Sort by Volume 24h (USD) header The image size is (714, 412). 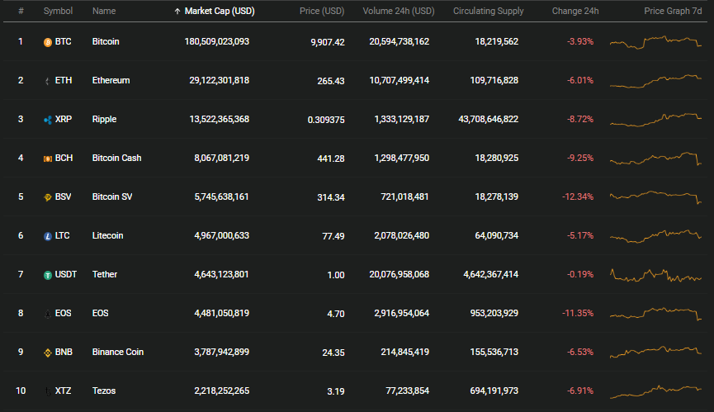coord(399,11)
